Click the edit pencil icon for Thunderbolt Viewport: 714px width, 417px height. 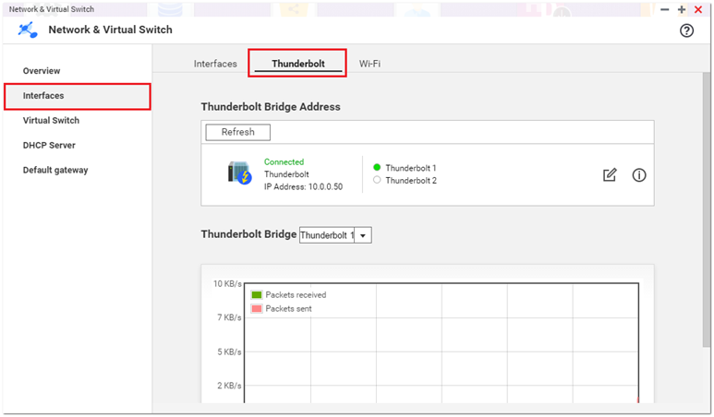click(610, 174)
